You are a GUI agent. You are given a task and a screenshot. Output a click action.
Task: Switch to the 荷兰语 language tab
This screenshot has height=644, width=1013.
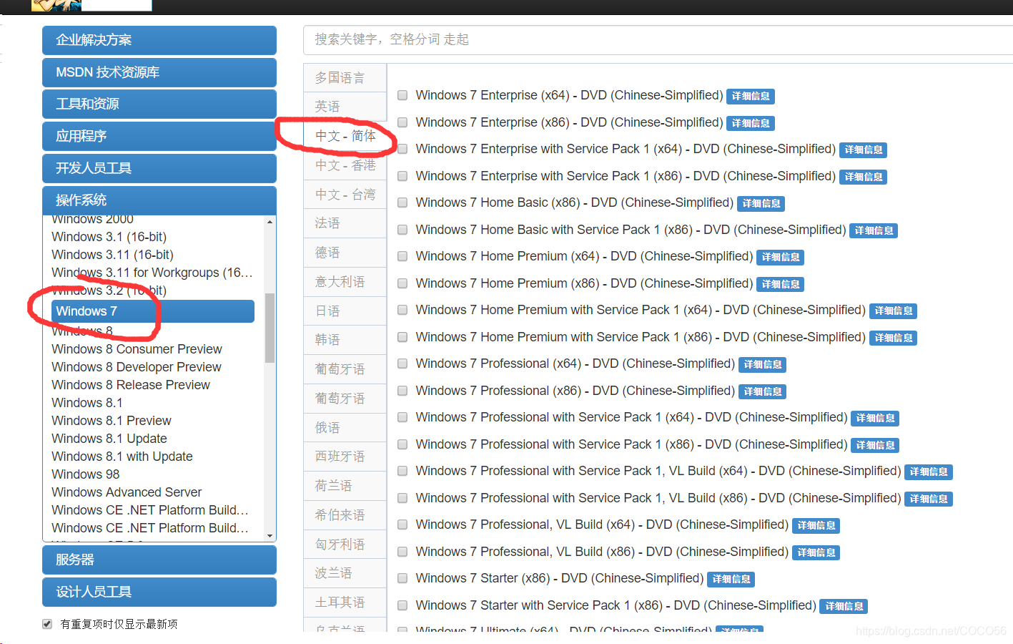[345, 486]
